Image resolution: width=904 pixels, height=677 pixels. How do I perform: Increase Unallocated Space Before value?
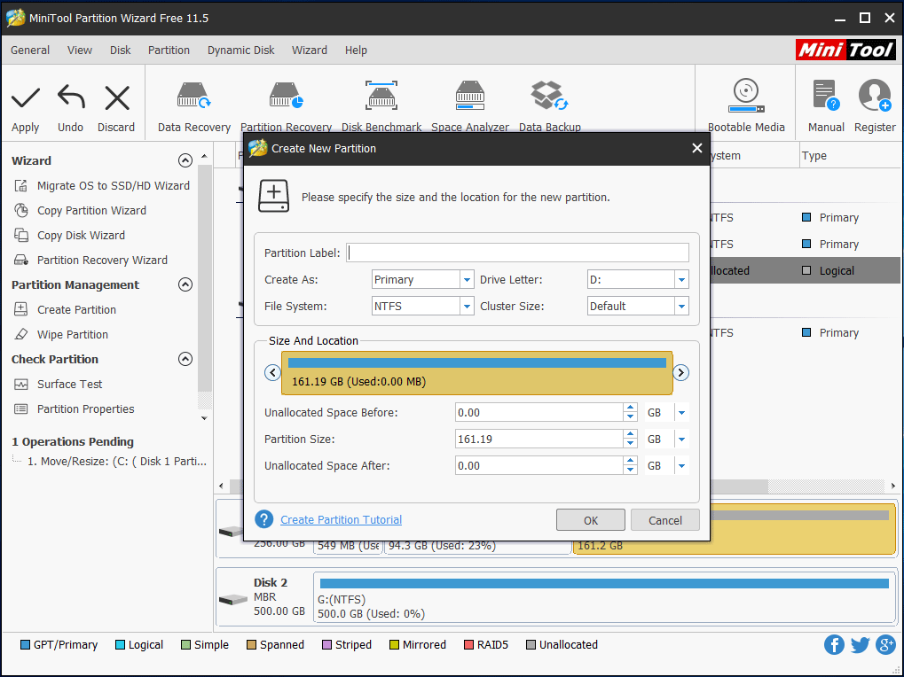point(630,408)
